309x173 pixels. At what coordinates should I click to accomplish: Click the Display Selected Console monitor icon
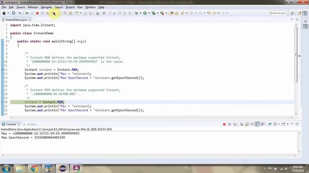275,124
